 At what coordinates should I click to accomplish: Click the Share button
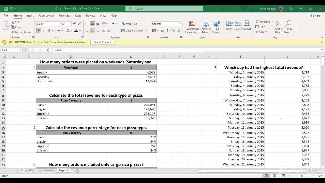315,16
